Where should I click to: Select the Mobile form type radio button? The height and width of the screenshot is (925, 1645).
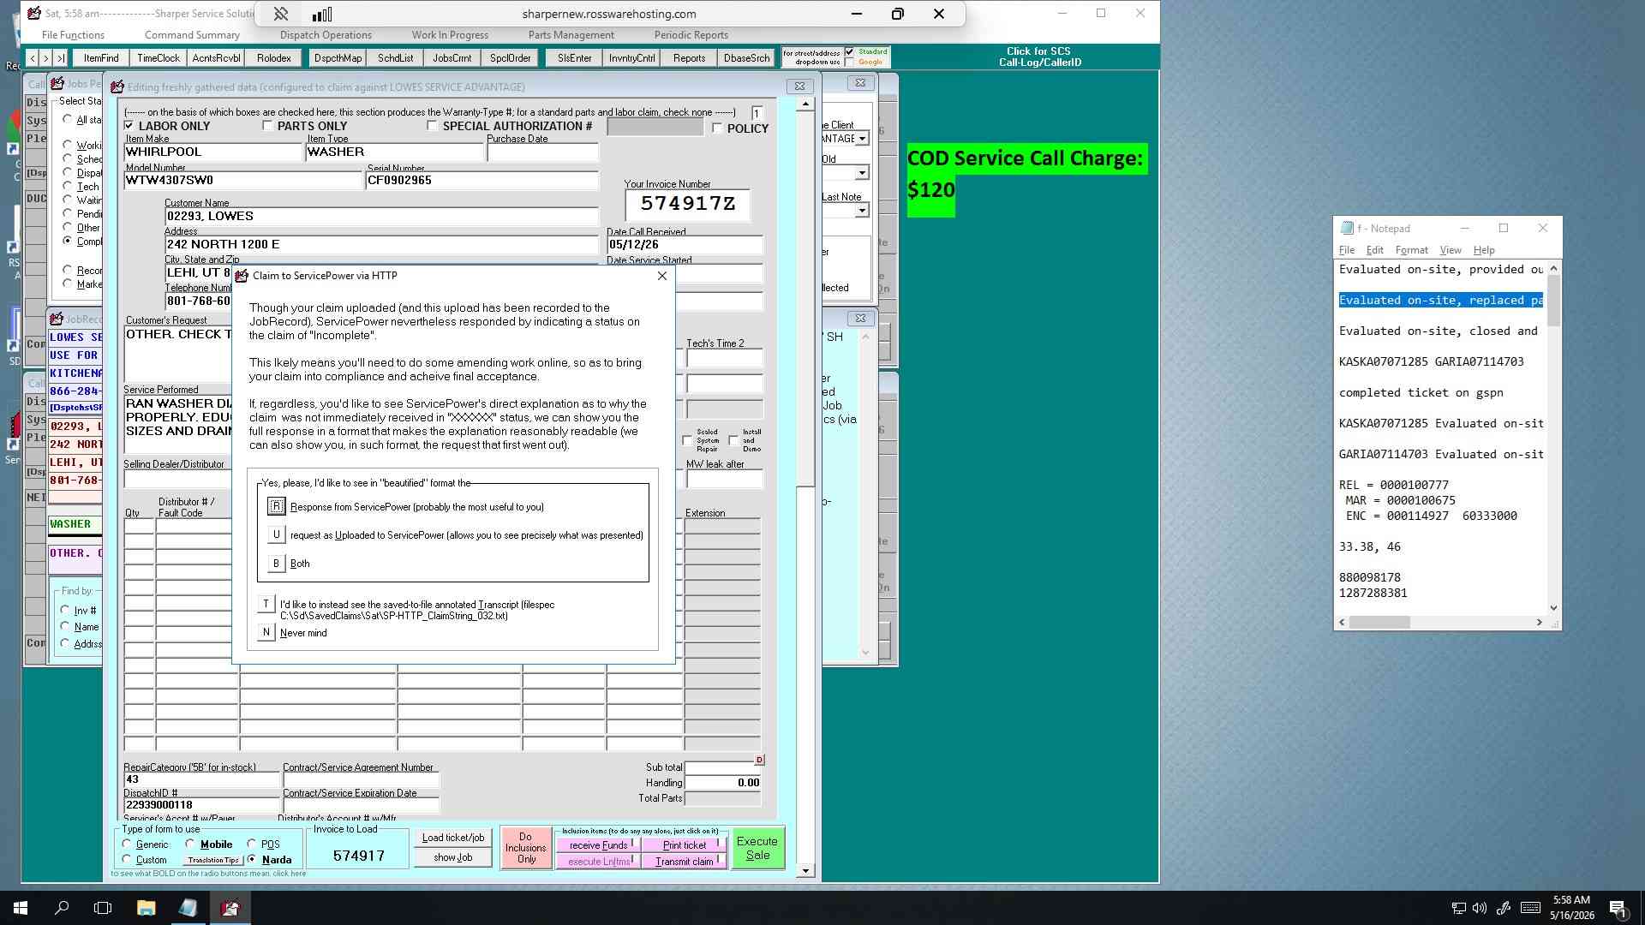(190, 844)
